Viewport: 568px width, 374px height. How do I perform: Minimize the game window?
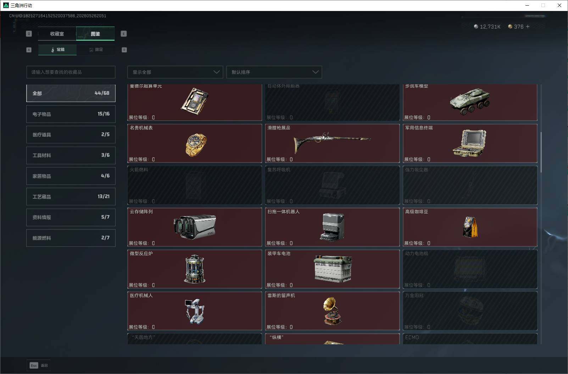tap(527, 5)
